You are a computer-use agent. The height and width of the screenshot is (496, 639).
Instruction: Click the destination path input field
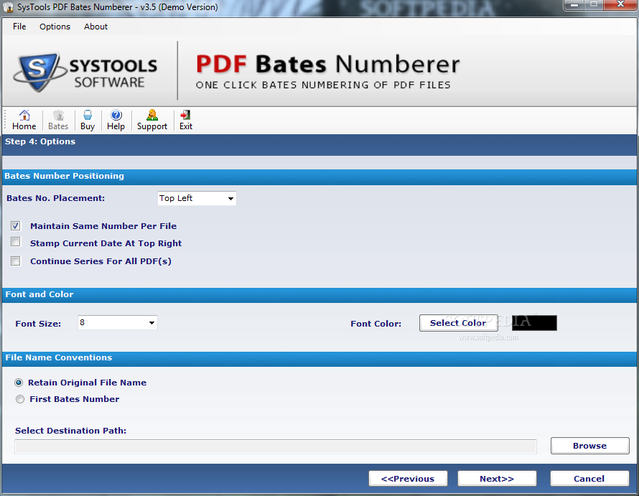[276, 446]
